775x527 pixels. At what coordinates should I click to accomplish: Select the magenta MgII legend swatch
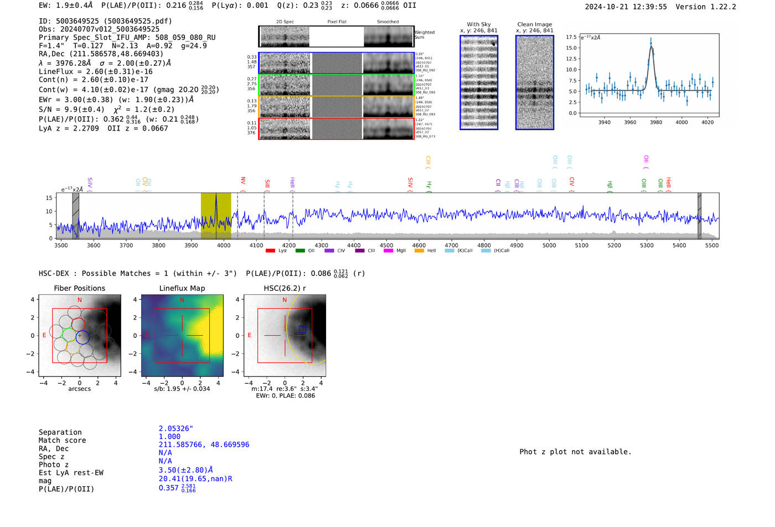point(388,251)
